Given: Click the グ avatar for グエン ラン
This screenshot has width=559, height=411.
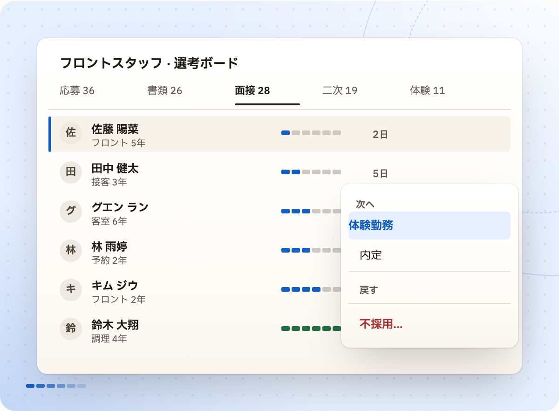Looking at the screenshot, I should (71, 212).
